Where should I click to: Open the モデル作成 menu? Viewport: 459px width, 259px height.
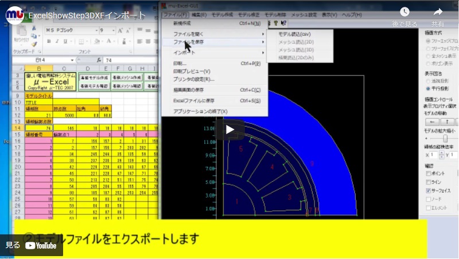(x=222, y=15)
